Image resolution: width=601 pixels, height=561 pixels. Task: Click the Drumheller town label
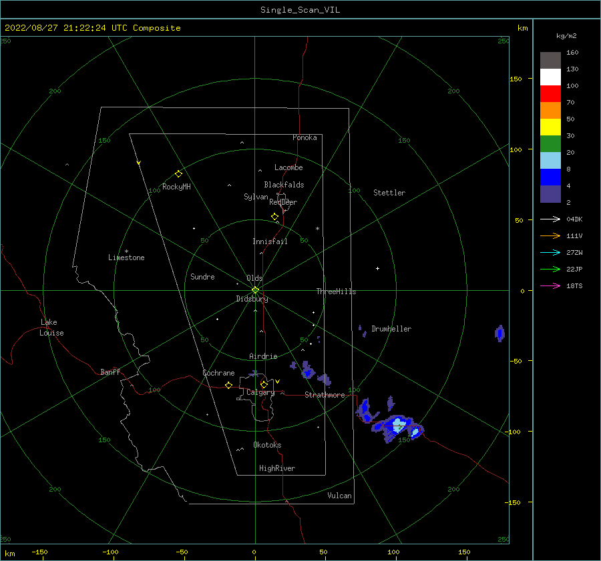pos(391,329)
